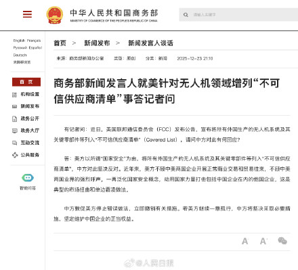The width and height of the screenshot is (298, 270).
Task: Switch language to Русский
Action: coord(20,48)
